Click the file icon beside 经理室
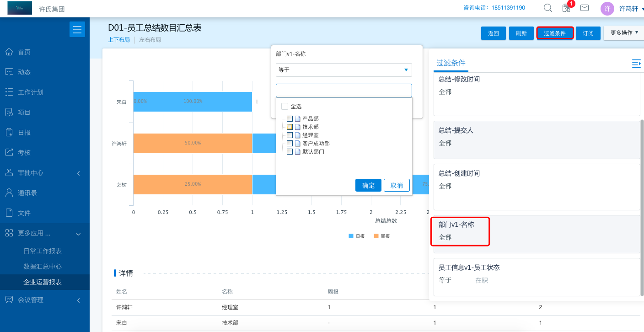644x332 pixels. pos(298,135)
